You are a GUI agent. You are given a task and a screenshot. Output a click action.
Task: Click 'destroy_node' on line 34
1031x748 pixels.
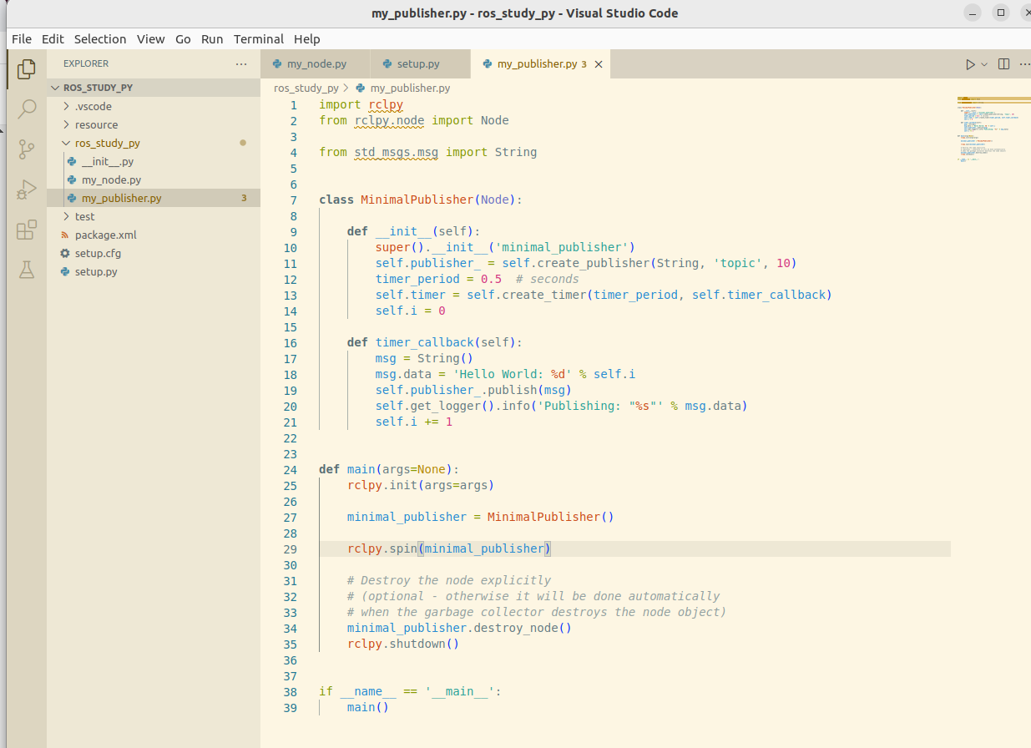(515, 628)
